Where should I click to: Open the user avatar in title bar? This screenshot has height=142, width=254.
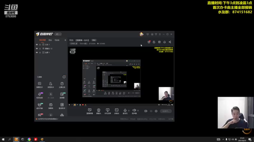[x=141, y=34]
